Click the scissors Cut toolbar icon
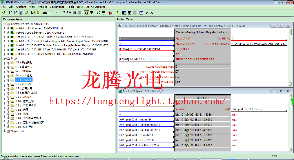This screenshot has width=294, height=160. coord(64,13)
